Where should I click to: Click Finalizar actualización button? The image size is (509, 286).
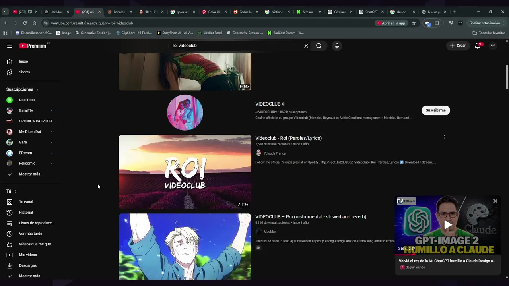pos(487,23)
